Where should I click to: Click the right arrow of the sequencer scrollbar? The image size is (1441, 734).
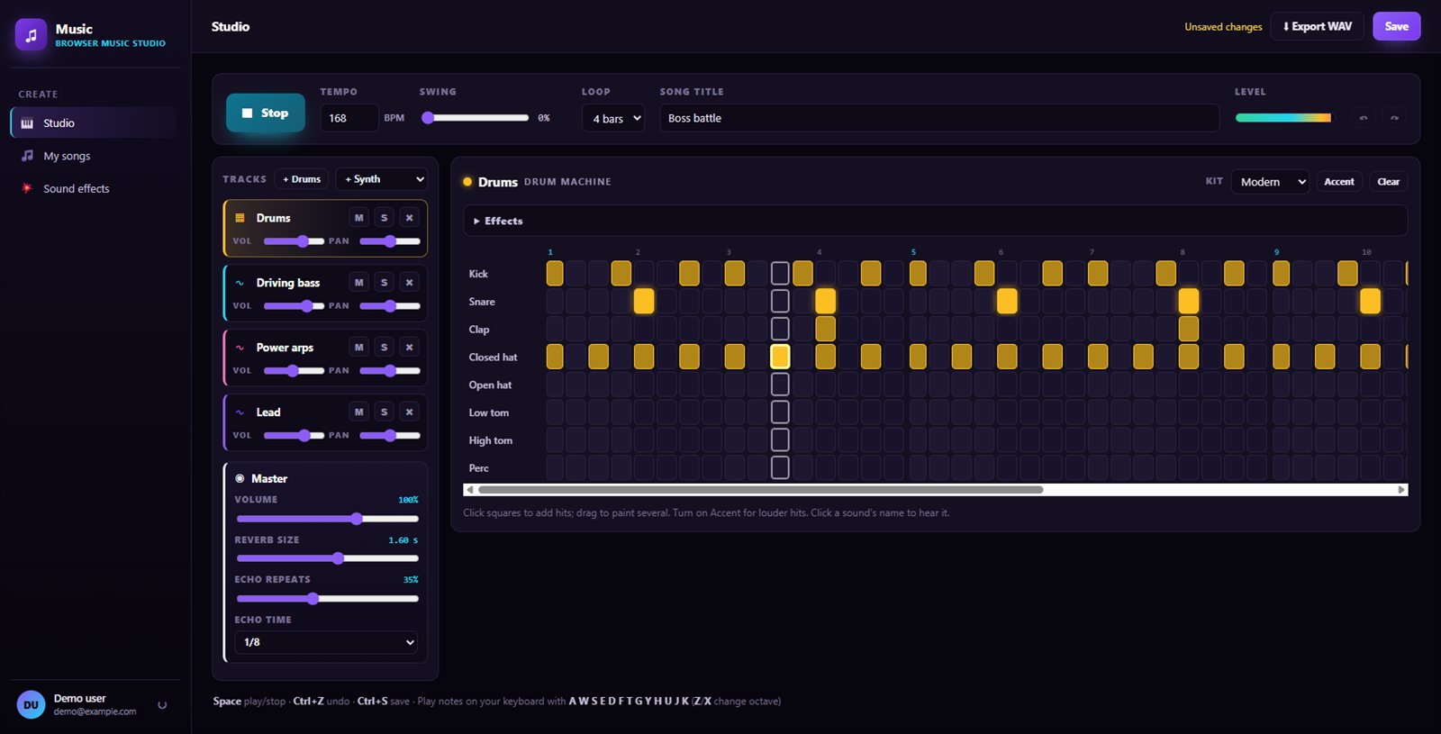click(x=1401, y=490)
